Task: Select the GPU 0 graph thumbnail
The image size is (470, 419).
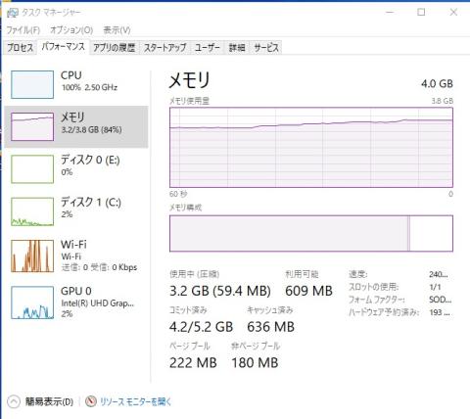Action: coord(32,303)
